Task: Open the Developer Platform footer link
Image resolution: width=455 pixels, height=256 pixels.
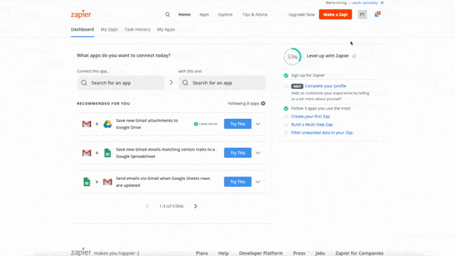Action: pyautogui.click(x=261, y=253)
